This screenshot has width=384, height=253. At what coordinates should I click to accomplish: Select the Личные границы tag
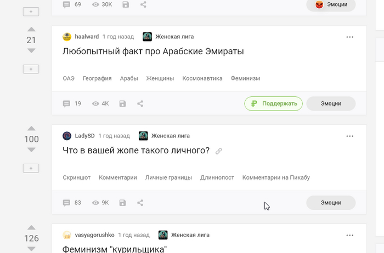point(168,177)
